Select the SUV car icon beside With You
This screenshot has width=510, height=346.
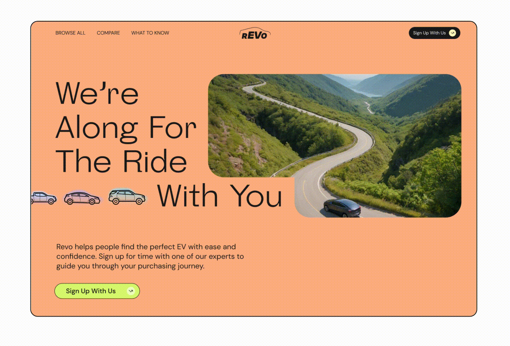point(127,196)
